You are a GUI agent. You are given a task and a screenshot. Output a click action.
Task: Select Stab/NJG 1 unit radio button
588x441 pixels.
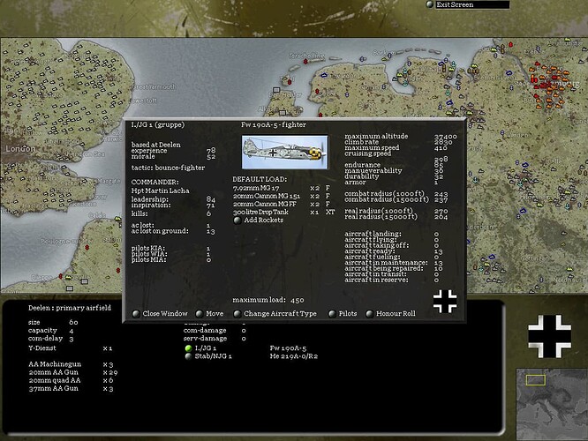tap(189, 356)
